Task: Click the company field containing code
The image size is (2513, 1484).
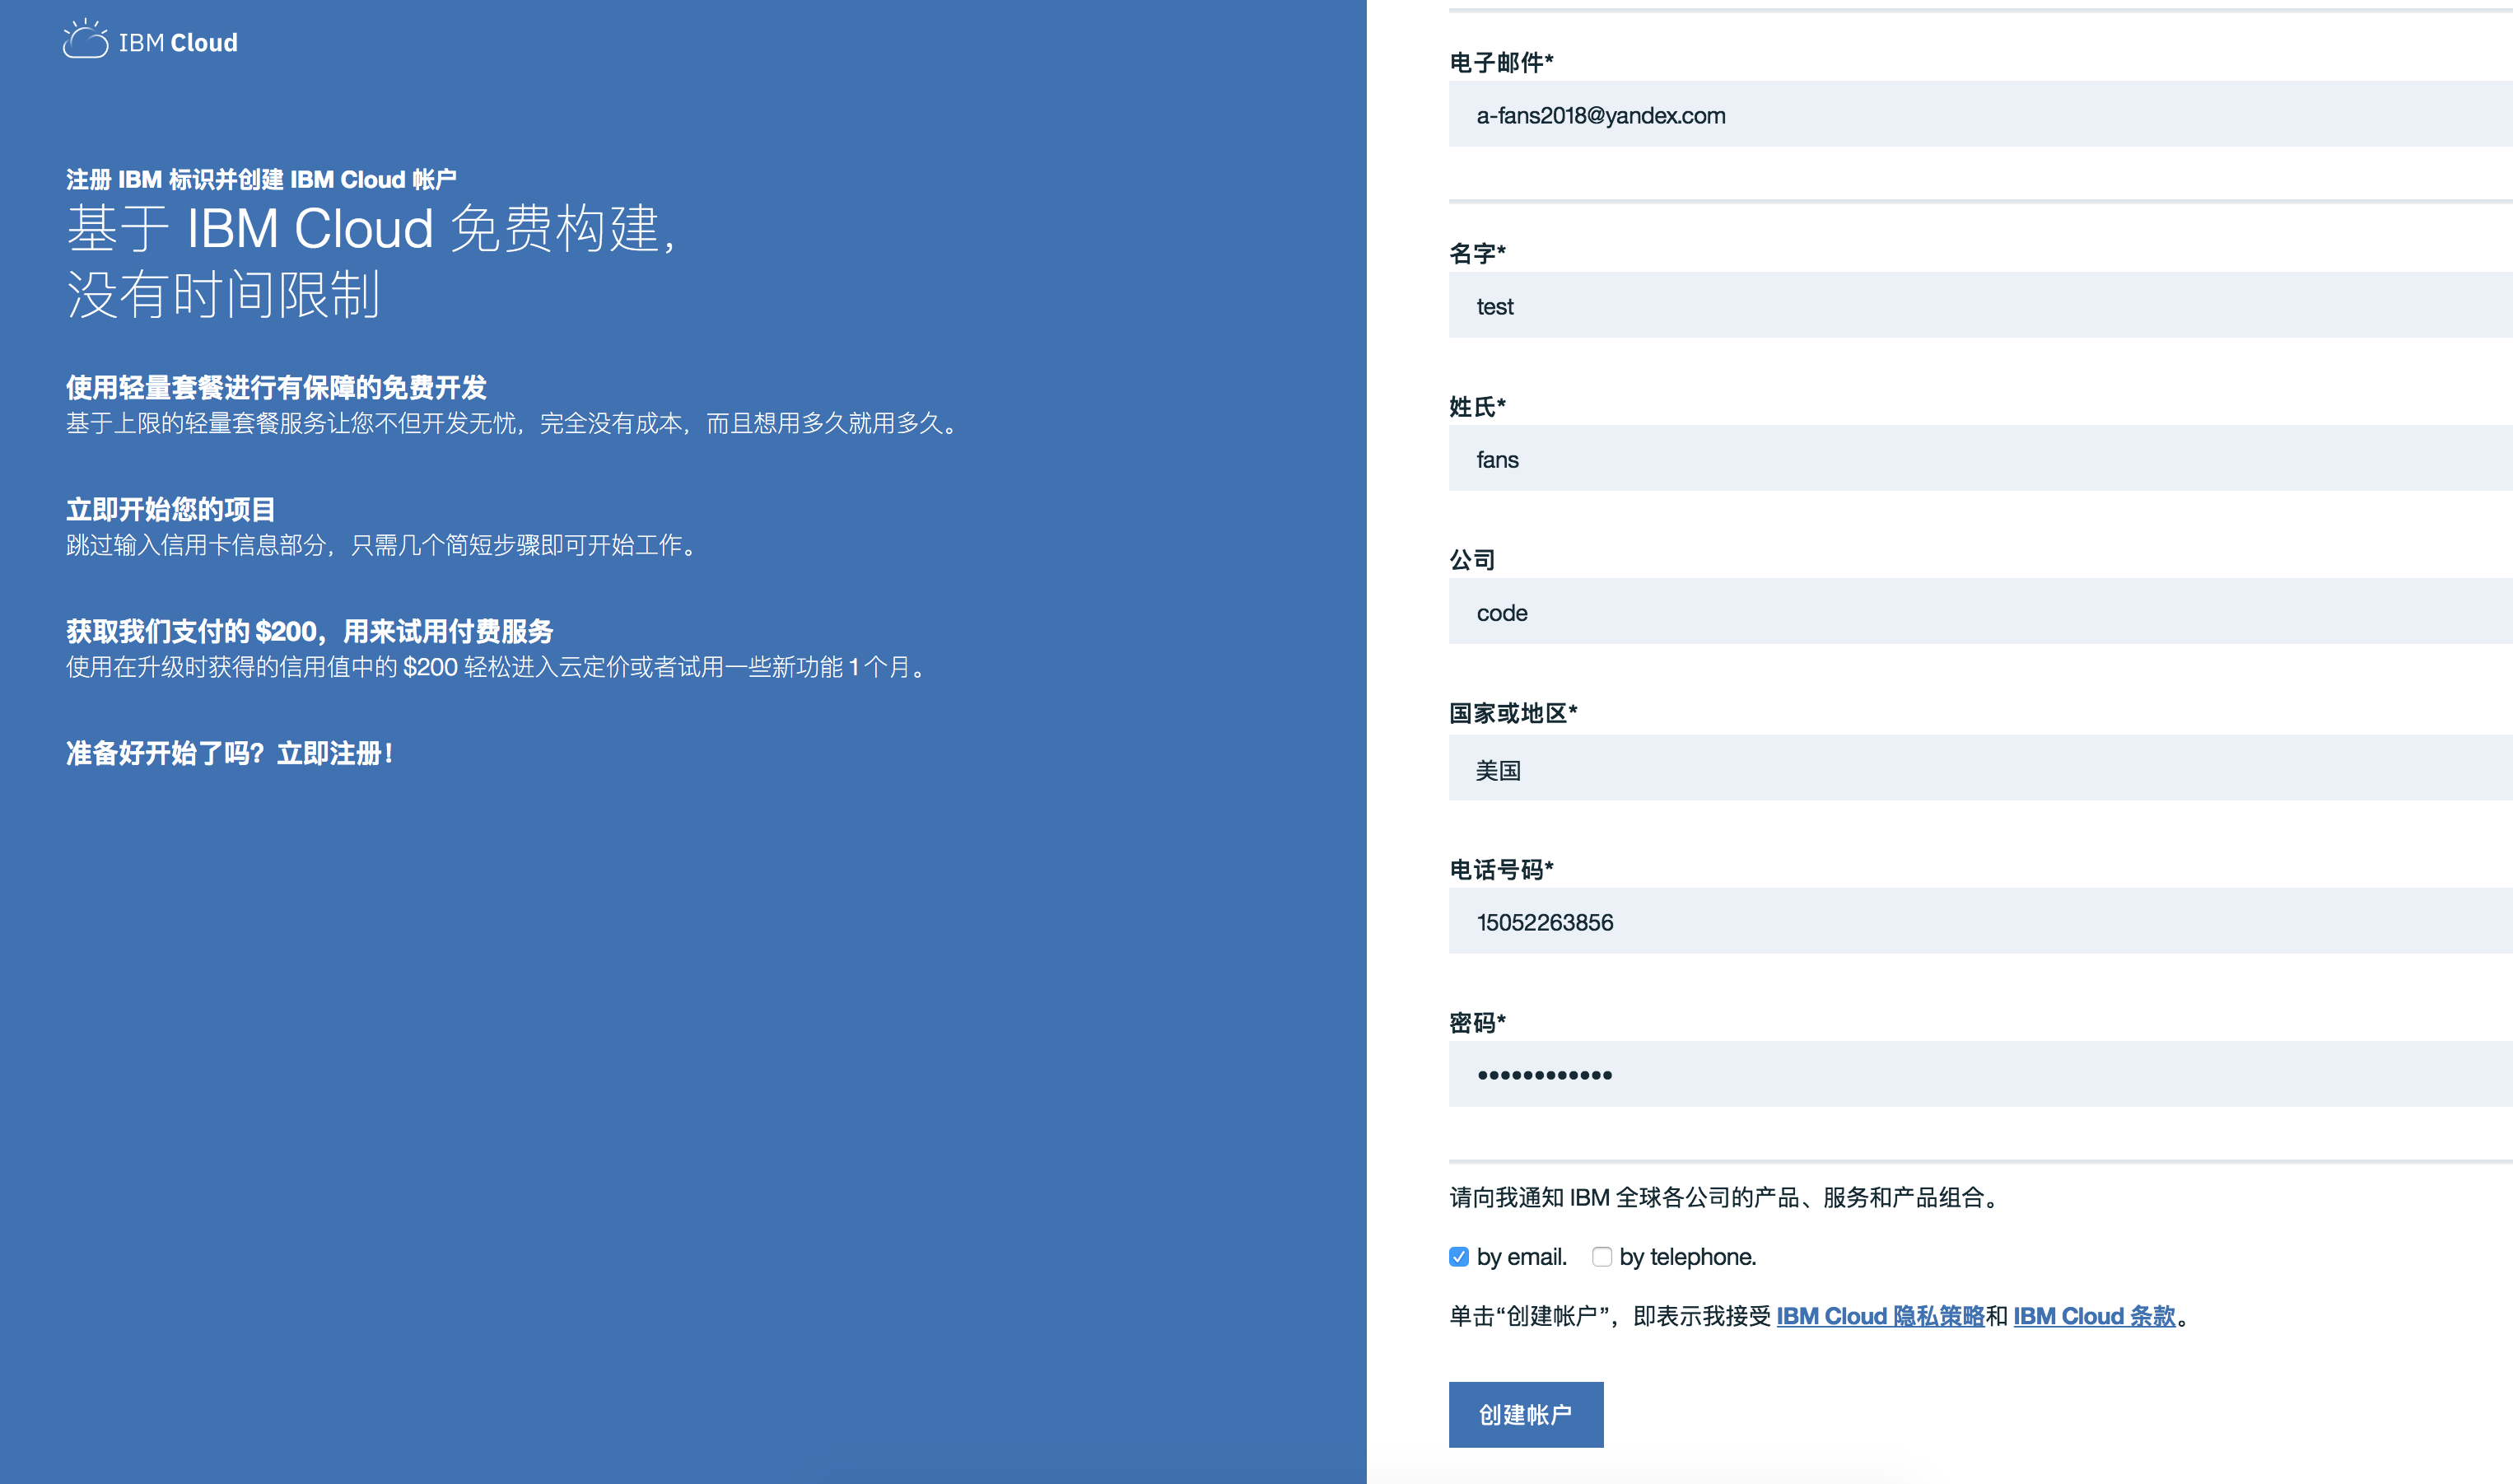Action: click(1979, 612)
